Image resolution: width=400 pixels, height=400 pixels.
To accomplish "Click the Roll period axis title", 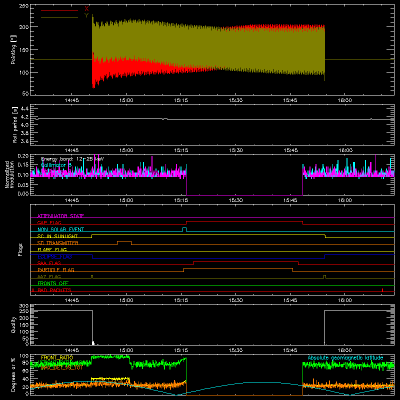I will [15, 124].
